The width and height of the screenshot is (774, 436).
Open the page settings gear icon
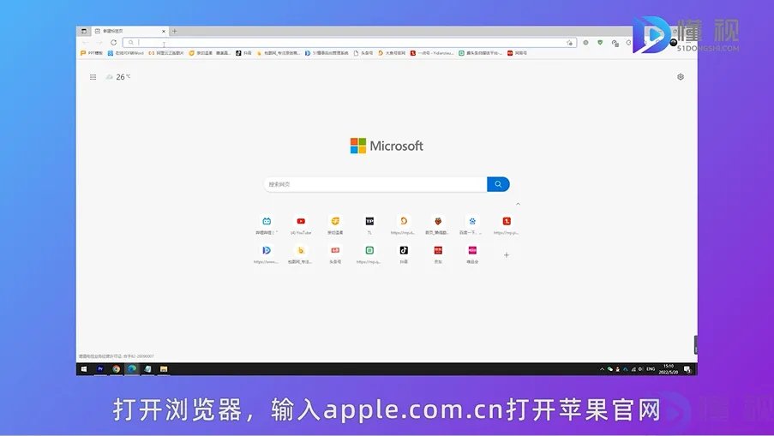click(681, 77)
